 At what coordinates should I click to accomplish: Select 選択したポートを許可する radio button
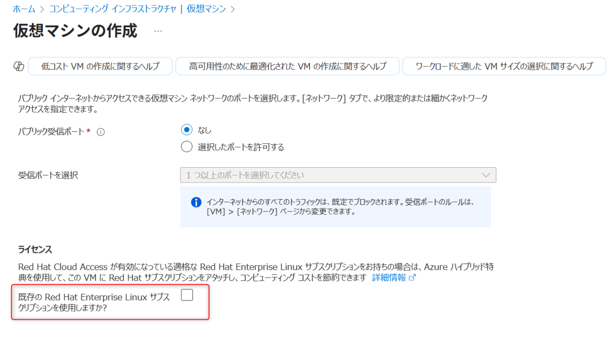point(187,147)
